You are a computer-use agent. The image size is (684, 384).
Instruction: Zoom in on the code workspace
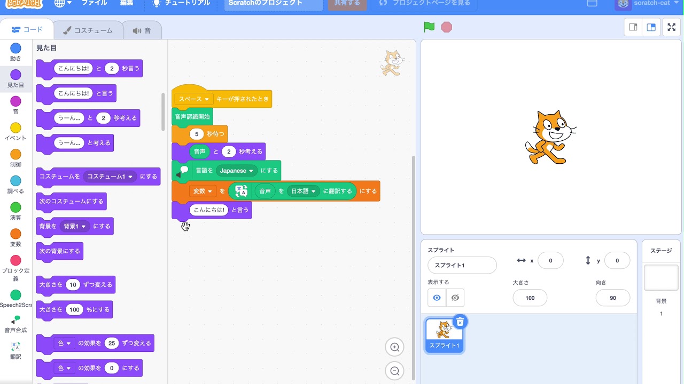point(394,347)
